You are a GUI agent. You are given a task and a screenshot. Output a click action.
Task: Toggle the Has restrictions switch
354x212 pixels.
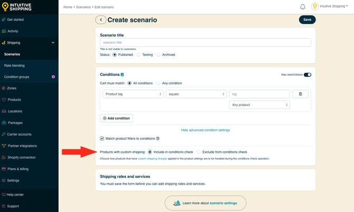[308, 74]
